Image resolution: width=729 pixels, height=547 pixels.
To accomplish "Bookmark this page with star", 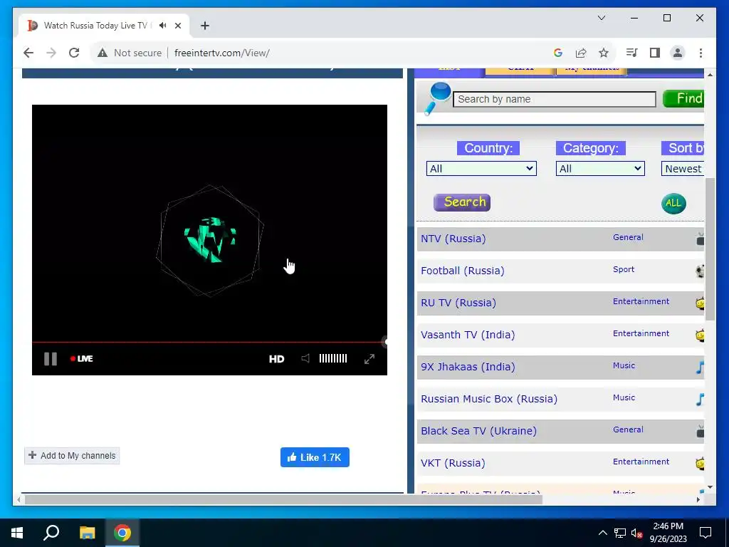I will tap(604, 53).
